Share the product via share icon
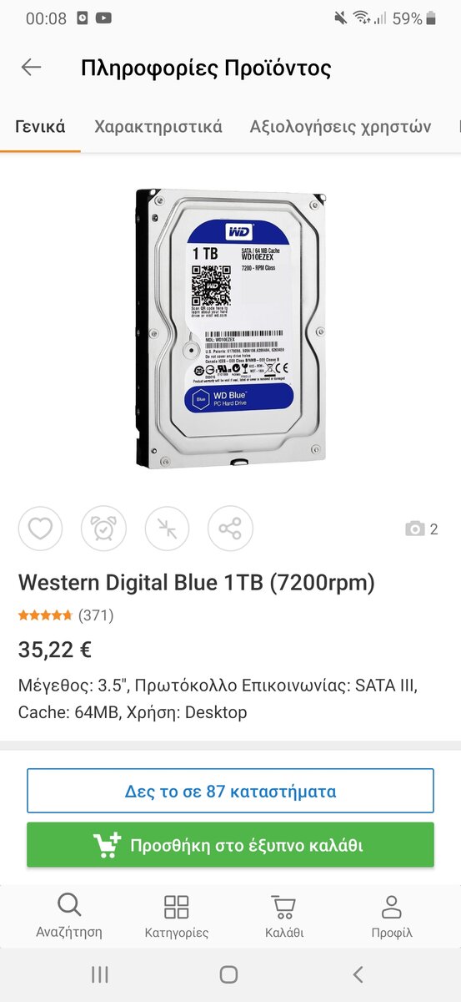461x1002 pixels. click(230, 529)
